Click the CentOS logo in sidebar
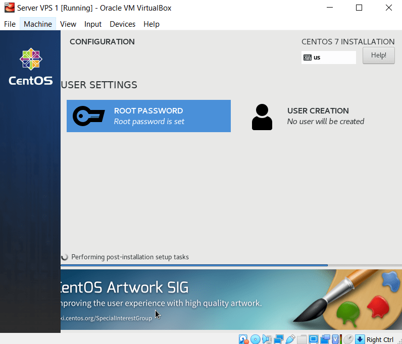This screenshot has height=344, width=402. 31,67
